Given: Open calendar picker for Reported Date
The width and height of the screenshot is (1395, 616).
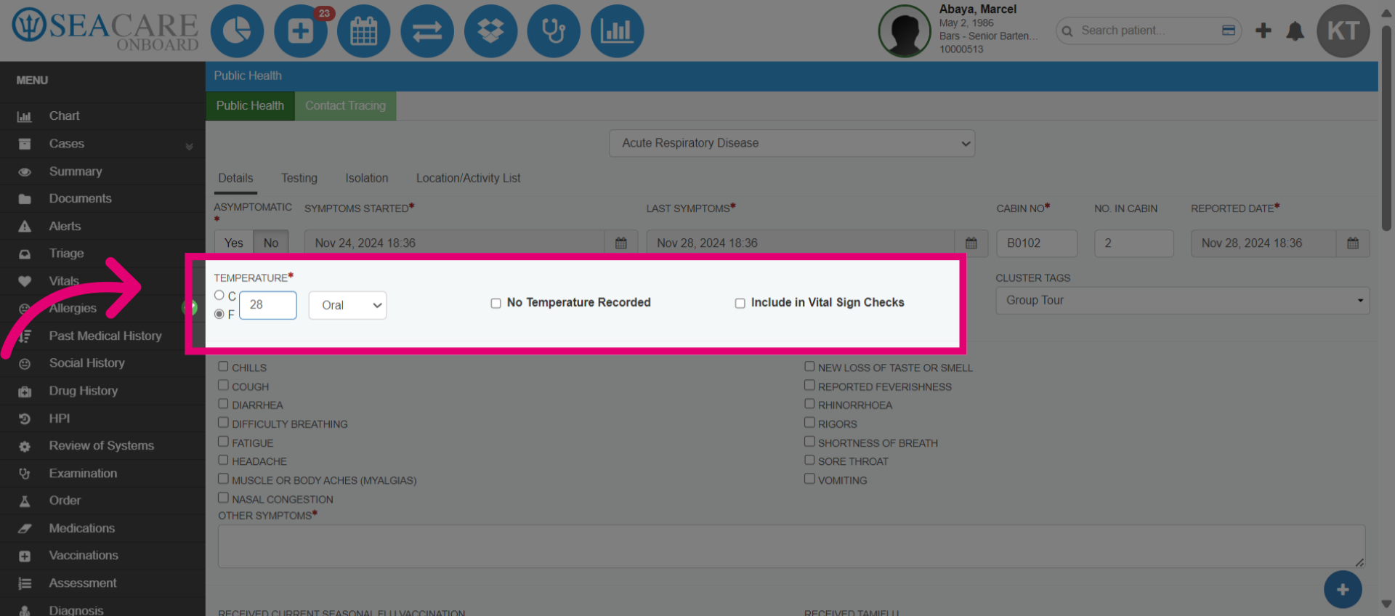Looking at the screenshot, I should pyautogui.click(x=1353, y=243).
